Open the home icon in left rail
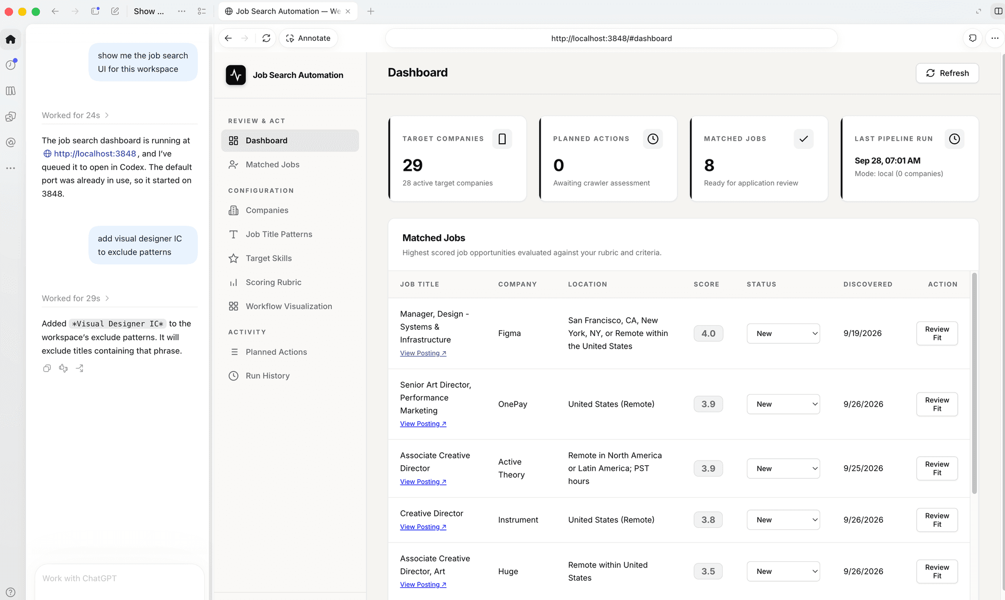This screenshot has width=1005, height=600. (x=10, y=39)
